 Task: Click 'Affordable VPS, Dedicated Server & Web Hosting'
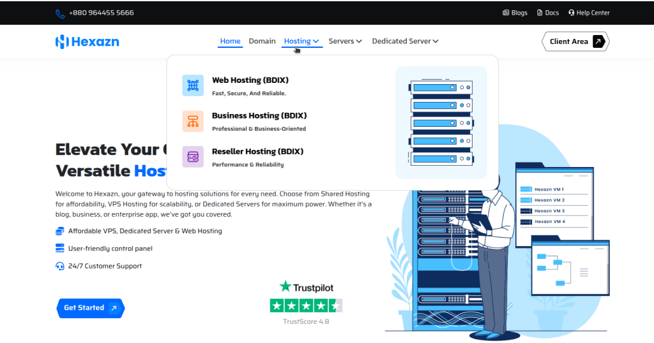coord(145,231)
